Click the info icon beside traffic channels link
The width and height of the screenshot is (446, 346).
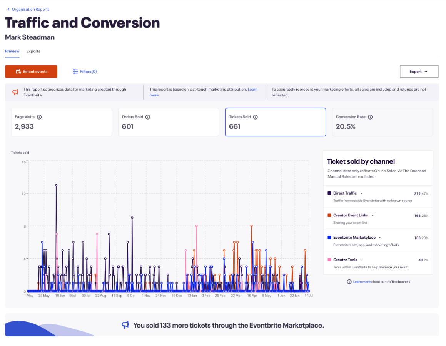point(349,282)
